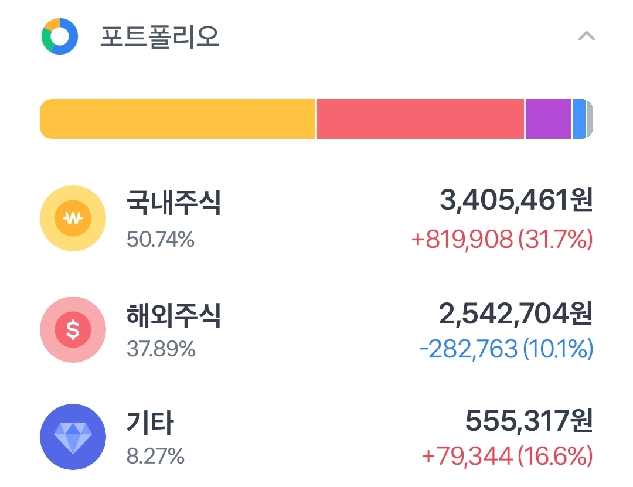Click the -282,763 (10.1%) loss text

506,349
